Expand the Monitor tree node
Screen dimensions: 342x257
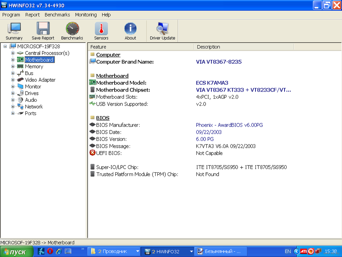click(x=13, y=87)
